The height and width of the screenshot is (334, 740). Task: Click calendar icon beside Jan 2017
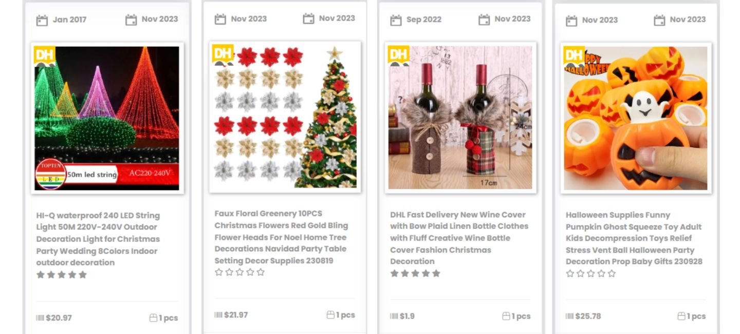42,20
